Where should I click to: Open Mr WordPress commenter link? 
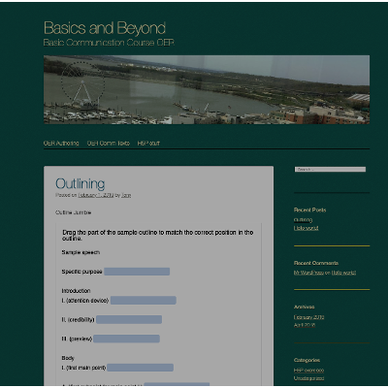(x=308, y=273)
